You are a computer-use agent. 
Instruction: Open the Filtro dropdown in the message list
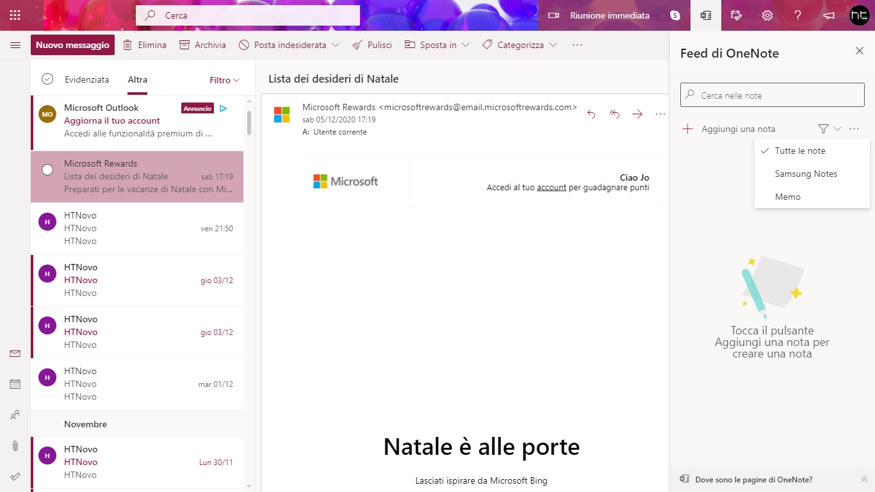tap(224, 79)
